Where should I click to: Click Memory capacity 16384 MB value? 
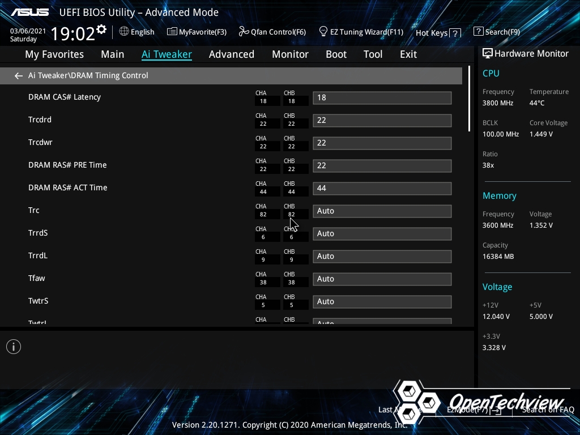[x=498, y=257]
